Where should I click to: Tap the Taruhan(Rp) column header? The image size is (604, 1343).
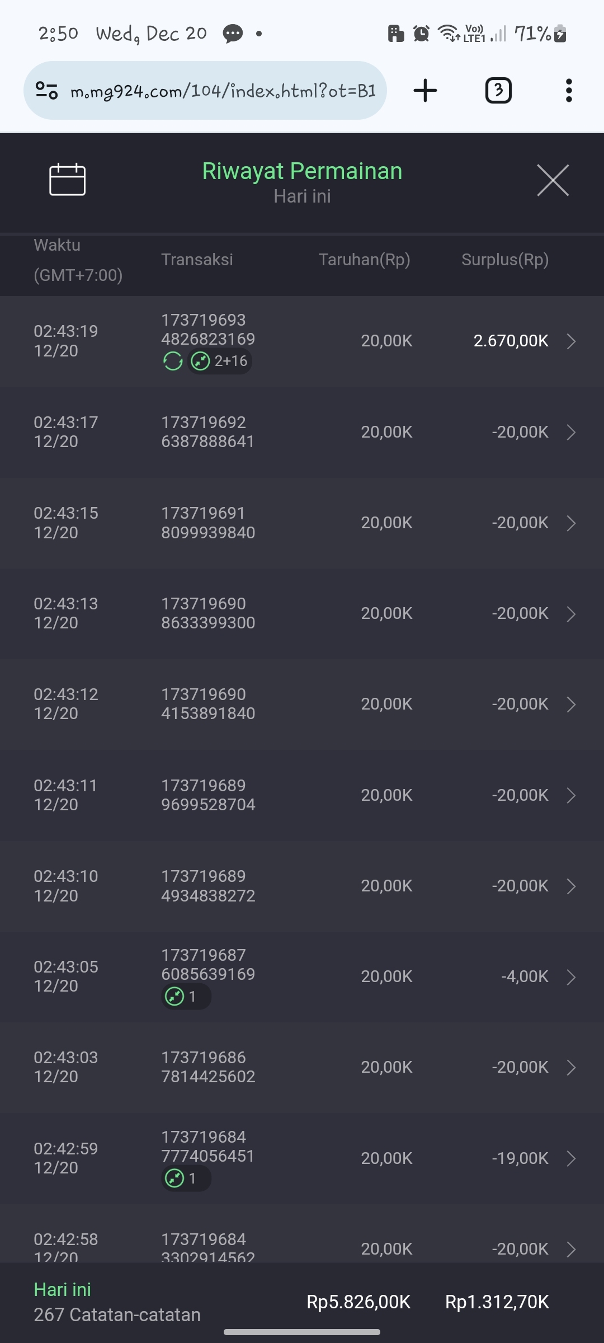click(x=364, y=260)
